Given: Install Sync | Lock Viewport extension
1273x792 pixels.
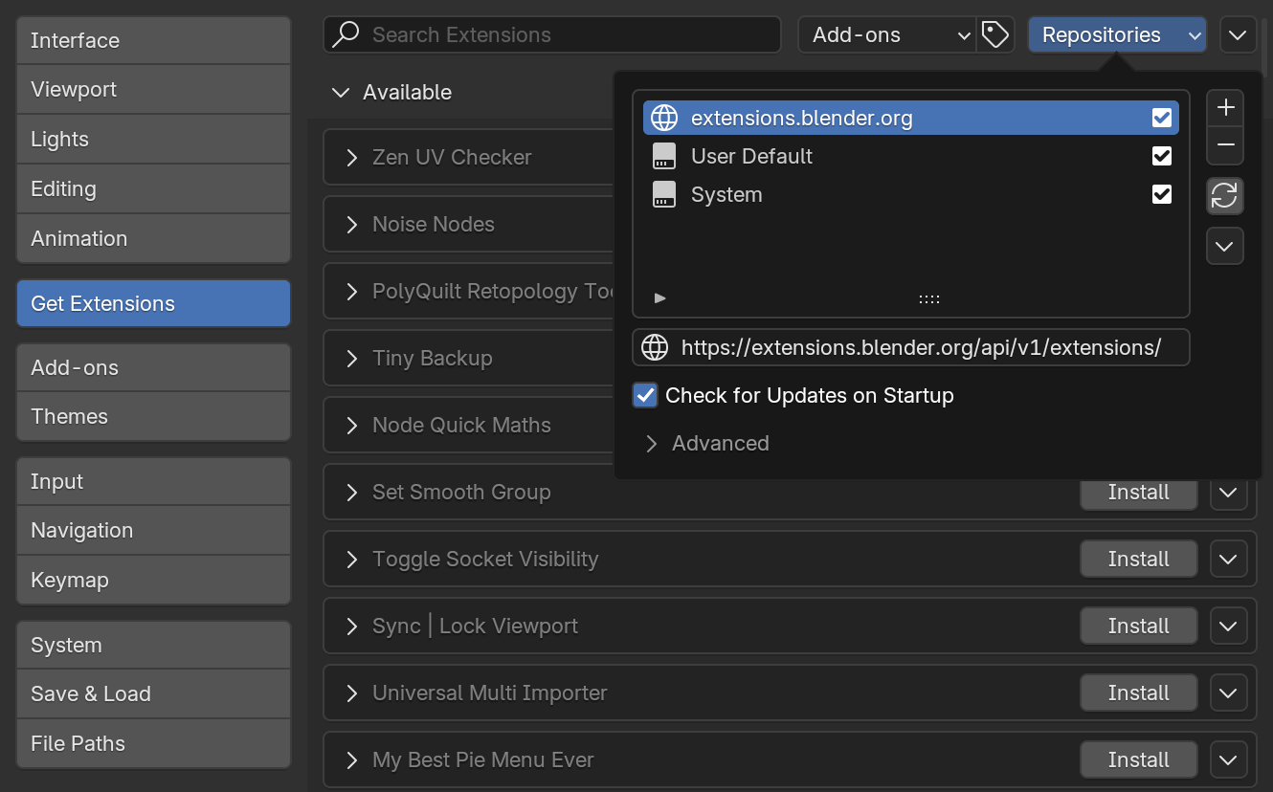Looking at the screenshot, I should pos(1139,626).
